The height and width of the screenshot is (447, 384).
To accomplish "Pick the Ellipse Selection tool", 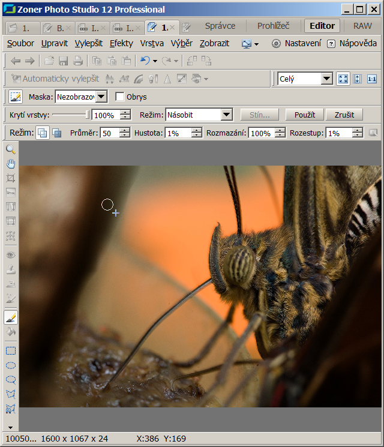I will [10, 365].
